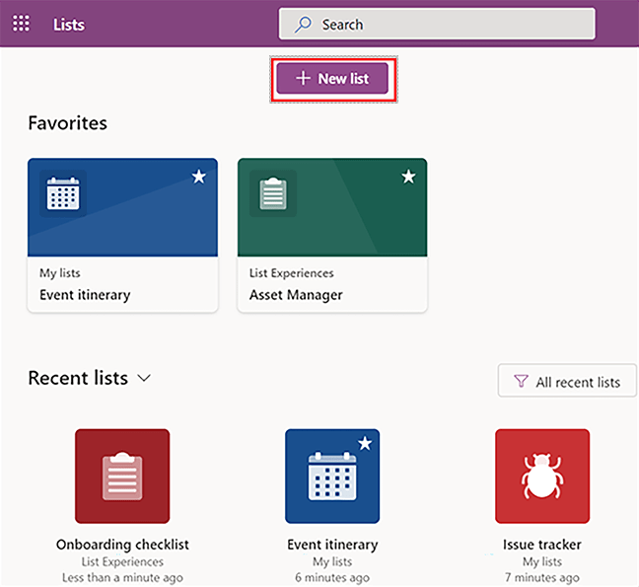Click the filter funnel icon beside All recent lists
Image resolution: width=639 pixels, height=587 pixels.
click(520, 382)
